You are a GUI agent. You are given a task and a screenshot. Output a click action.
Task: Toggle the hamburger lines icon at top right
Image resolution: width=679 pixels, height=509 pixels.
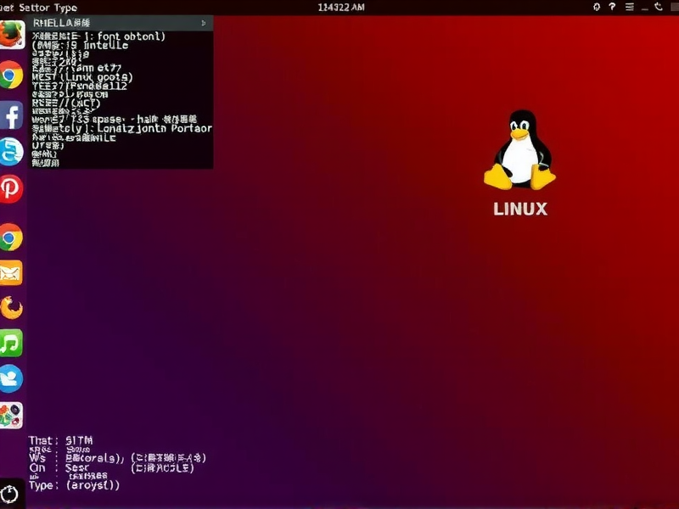coord(631,7)
